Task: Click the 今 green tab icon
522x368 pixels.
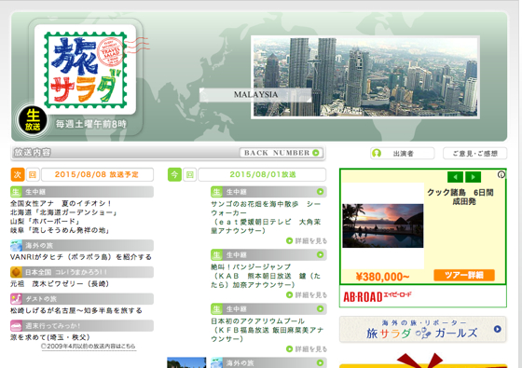Action: click(x=174, y=175)
